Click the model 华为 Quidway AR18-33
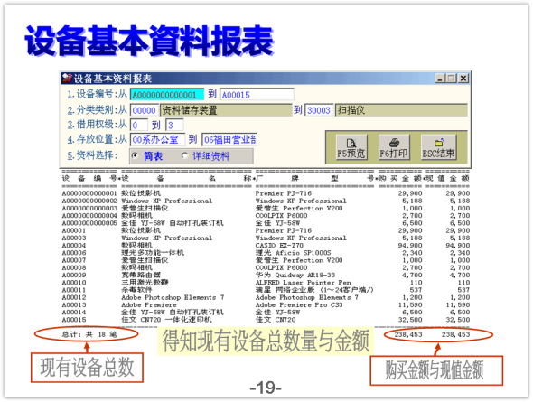This screenshot has width=533, height=402. 295,275
